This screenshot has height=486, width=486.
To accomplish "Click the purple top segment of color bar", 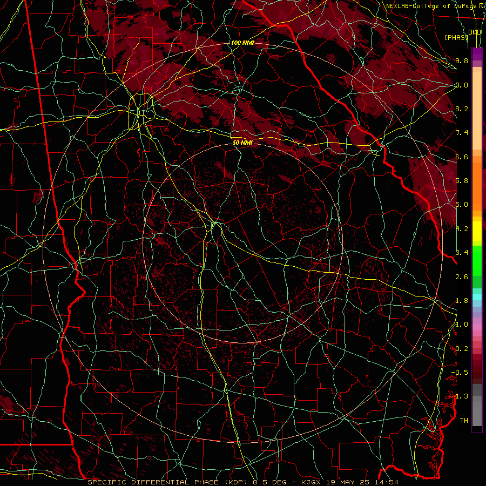I will point(477,54).
